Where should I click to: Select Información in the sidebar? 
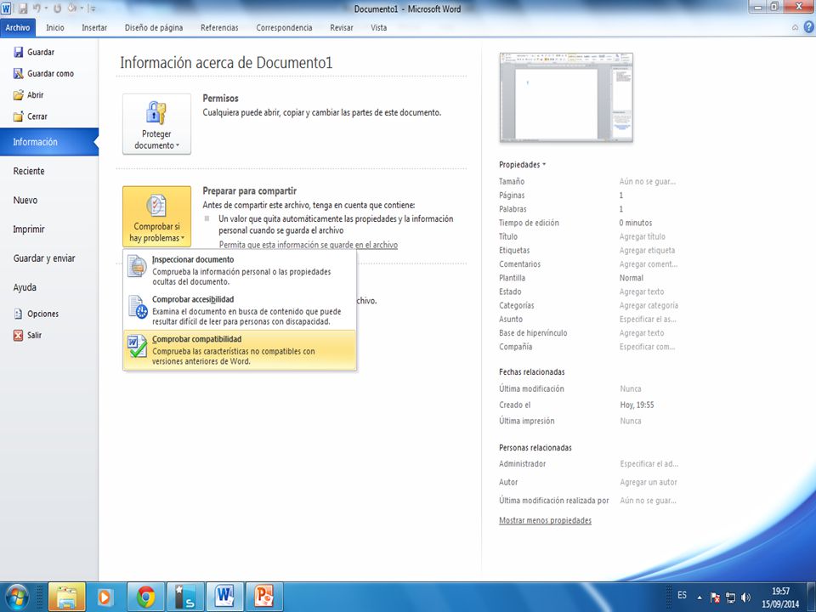tap(49, 142)
